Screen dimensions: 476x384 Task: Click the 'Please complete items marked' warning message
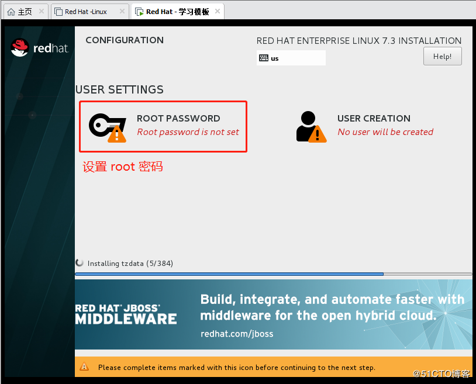[237, 367]
